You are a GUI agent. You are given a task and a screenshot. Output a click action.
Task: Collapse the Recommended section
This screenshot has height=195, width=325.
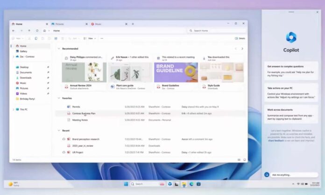click(x=58, y=49)
